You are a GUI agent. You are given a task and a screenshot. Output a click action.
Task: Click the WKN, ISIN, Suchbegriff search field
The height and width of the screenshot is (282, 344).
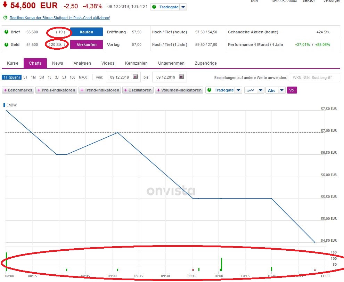315,78
